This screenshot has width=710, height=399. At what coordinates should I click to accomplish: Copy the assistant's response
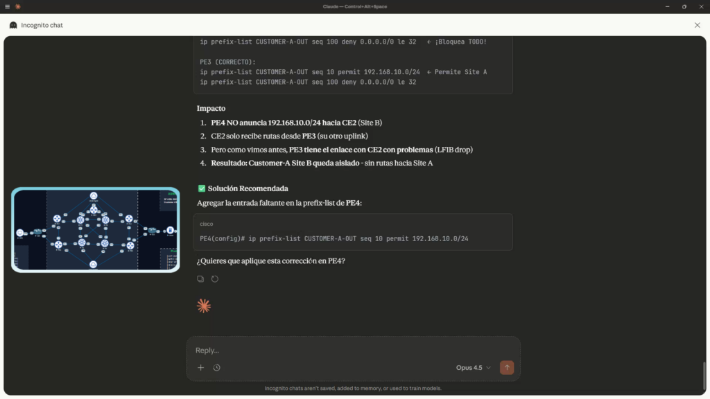[x=200, y=279]
